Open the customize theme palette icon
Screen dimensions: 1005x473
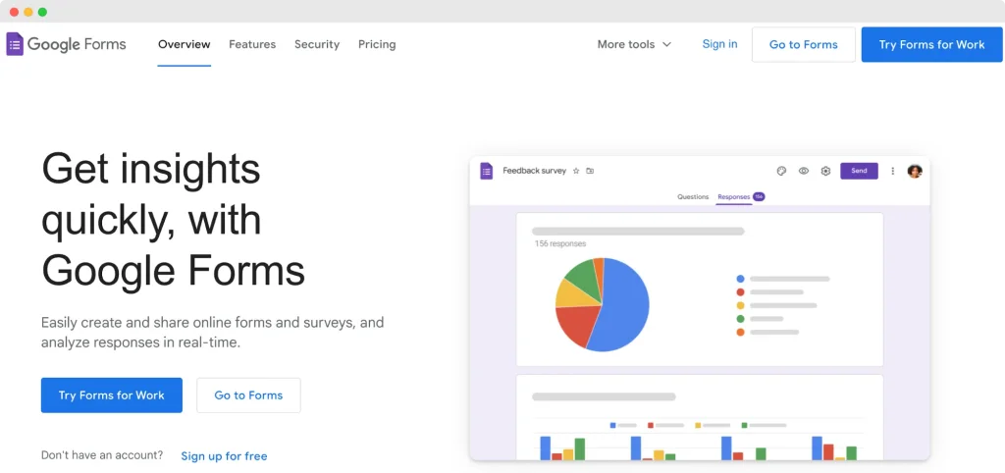pos(781,171)
